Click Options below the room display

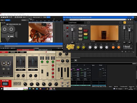(93, 41)
